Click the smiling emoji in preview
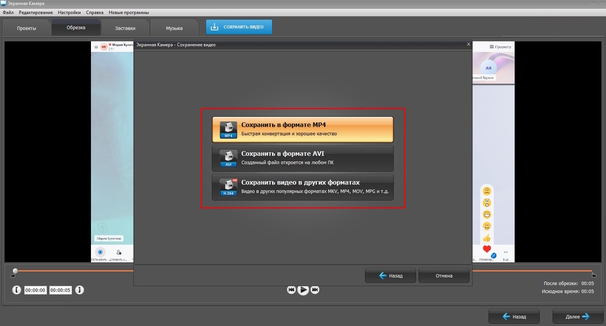The height and width of the screenshot is (326, 606). [x=487, y=226]
